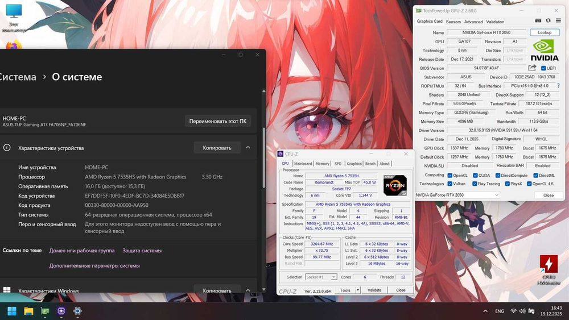The image size is (569, 320).
Task: Toggle the OpenCL checkbox
Action: pyautogui.click(x=450, y=176)
